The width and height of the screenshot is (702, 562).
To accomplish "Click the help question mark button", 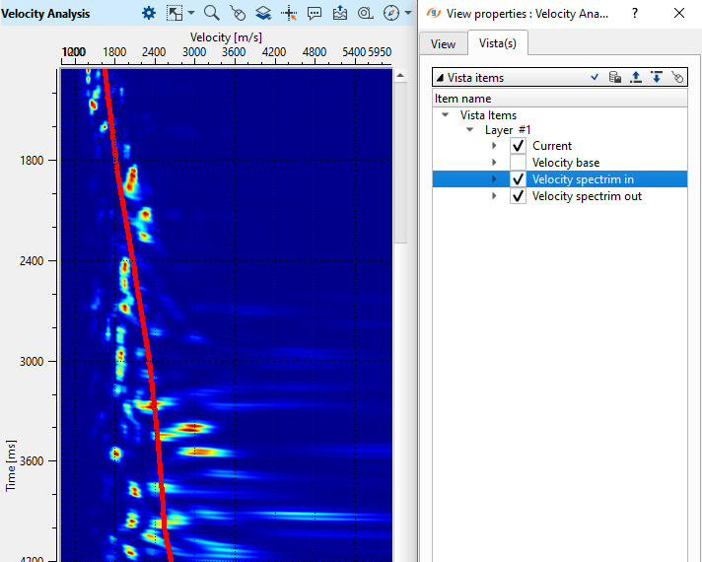I will point(635,13).
